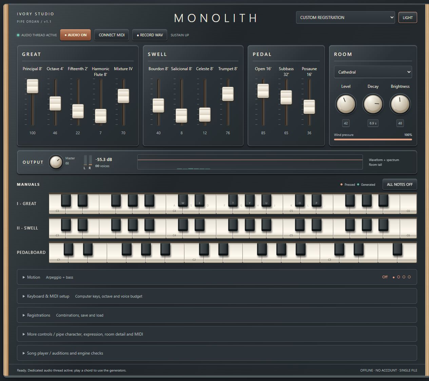Click the Posaune 16' pedal slider

(309, 107)
